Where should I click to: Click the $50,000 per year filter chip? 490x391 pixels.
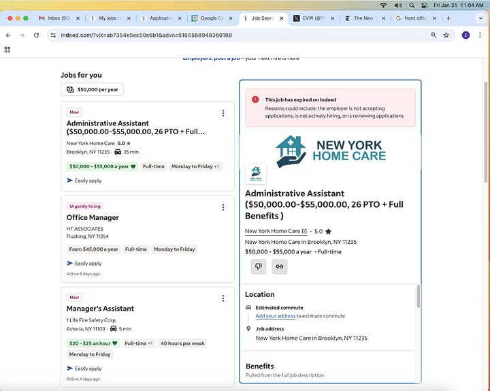(x=92, y=89)
